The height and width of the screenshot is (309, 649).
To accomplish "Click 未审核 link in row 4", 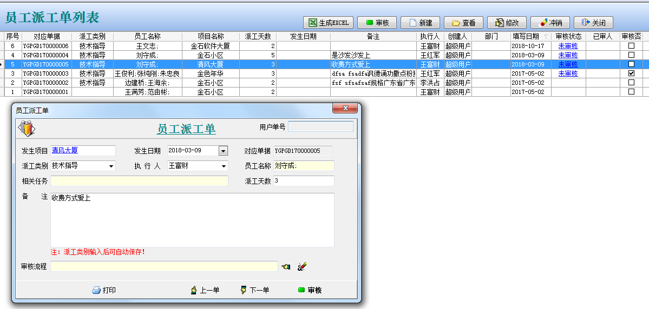I will [x=568, y=55].
